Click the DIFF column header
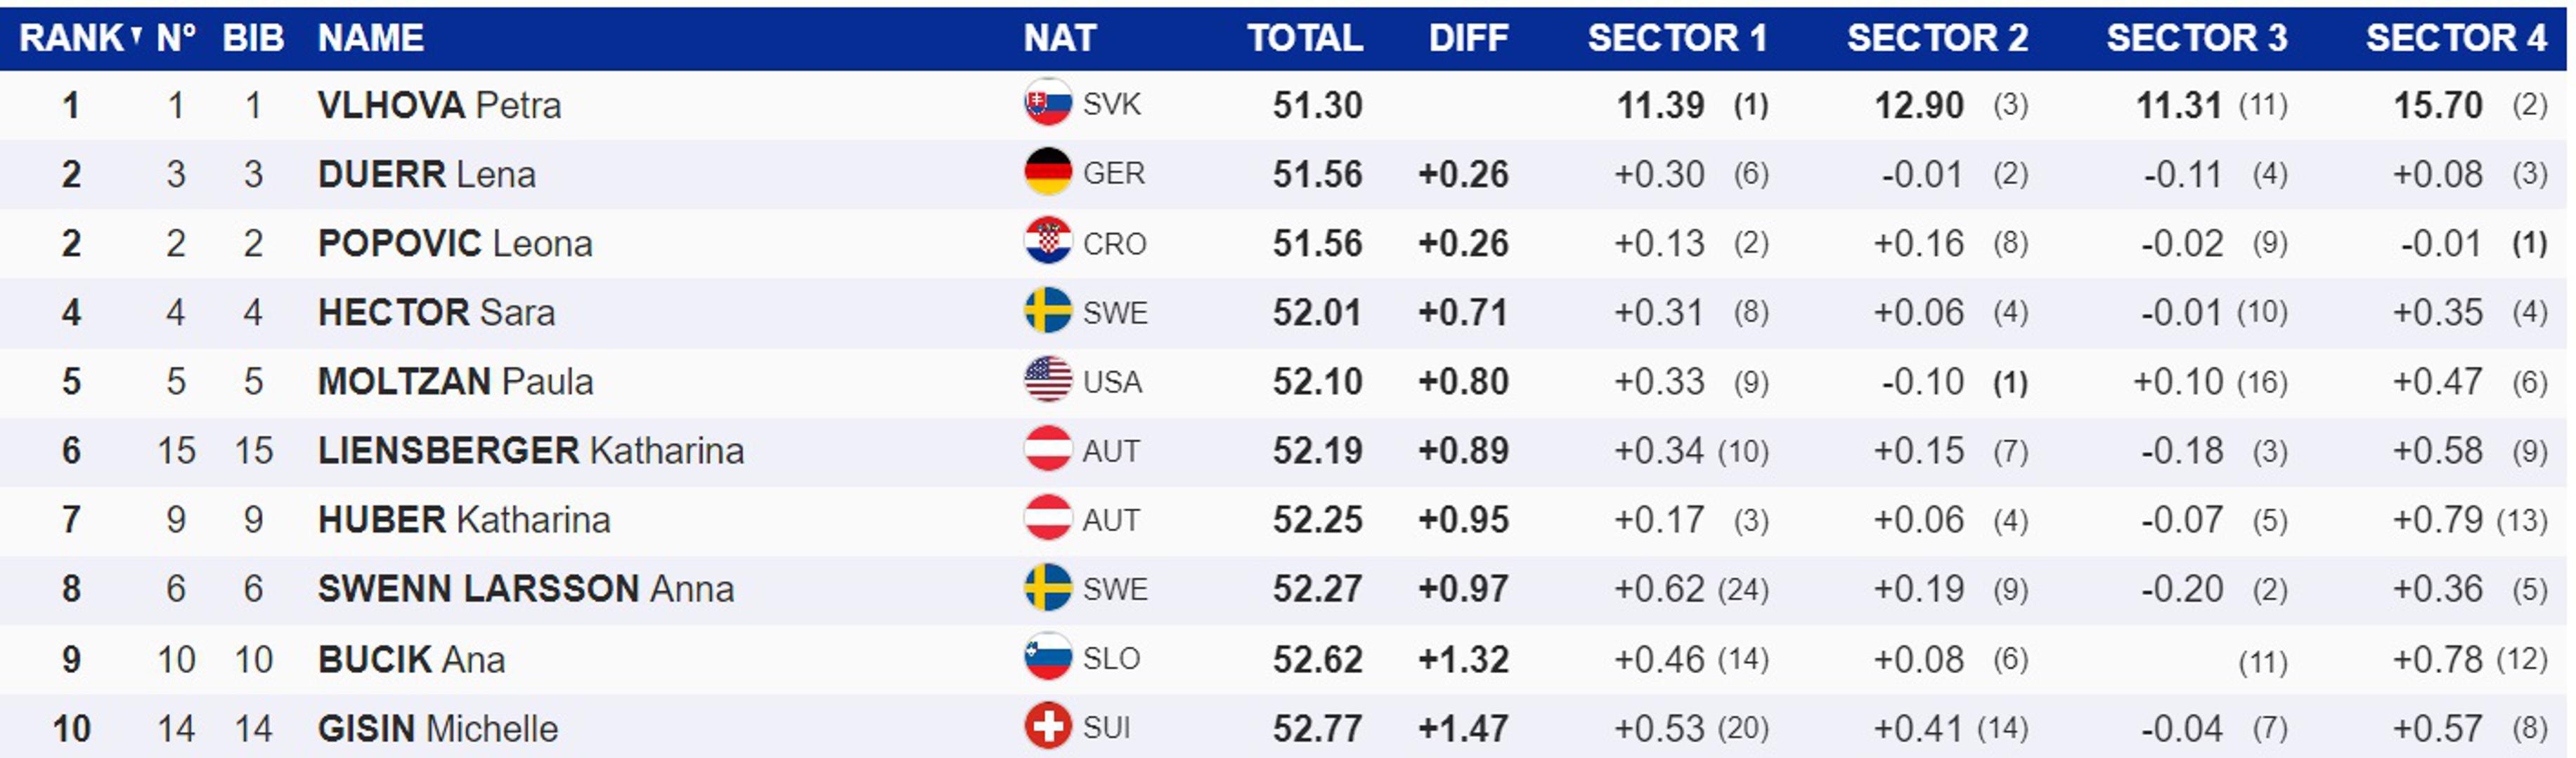This screenshot has height=758, width=2576. tap(1467, 38)
